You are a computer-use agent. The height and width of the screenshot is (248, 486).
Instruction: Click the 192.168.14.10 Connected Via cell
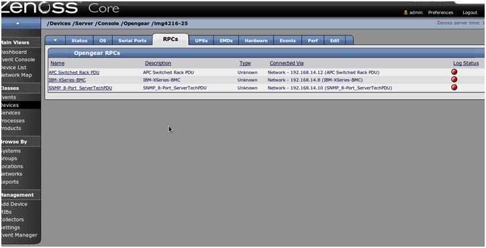point(330,88)
